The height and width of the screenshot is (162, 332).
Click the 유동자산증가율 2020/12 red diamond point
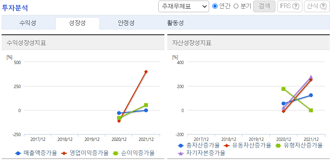click(283, 111)
